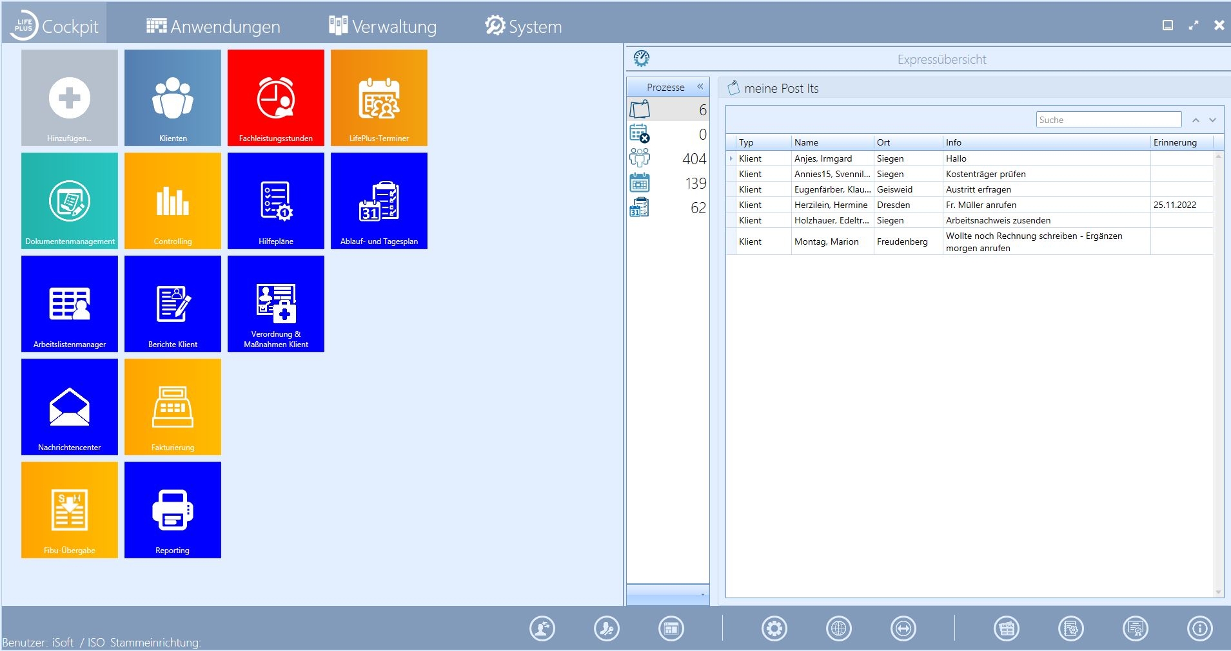Open the Nachrichtencenter tile
This screenshot has height=651, width=1231.
[x=70, y=406]
